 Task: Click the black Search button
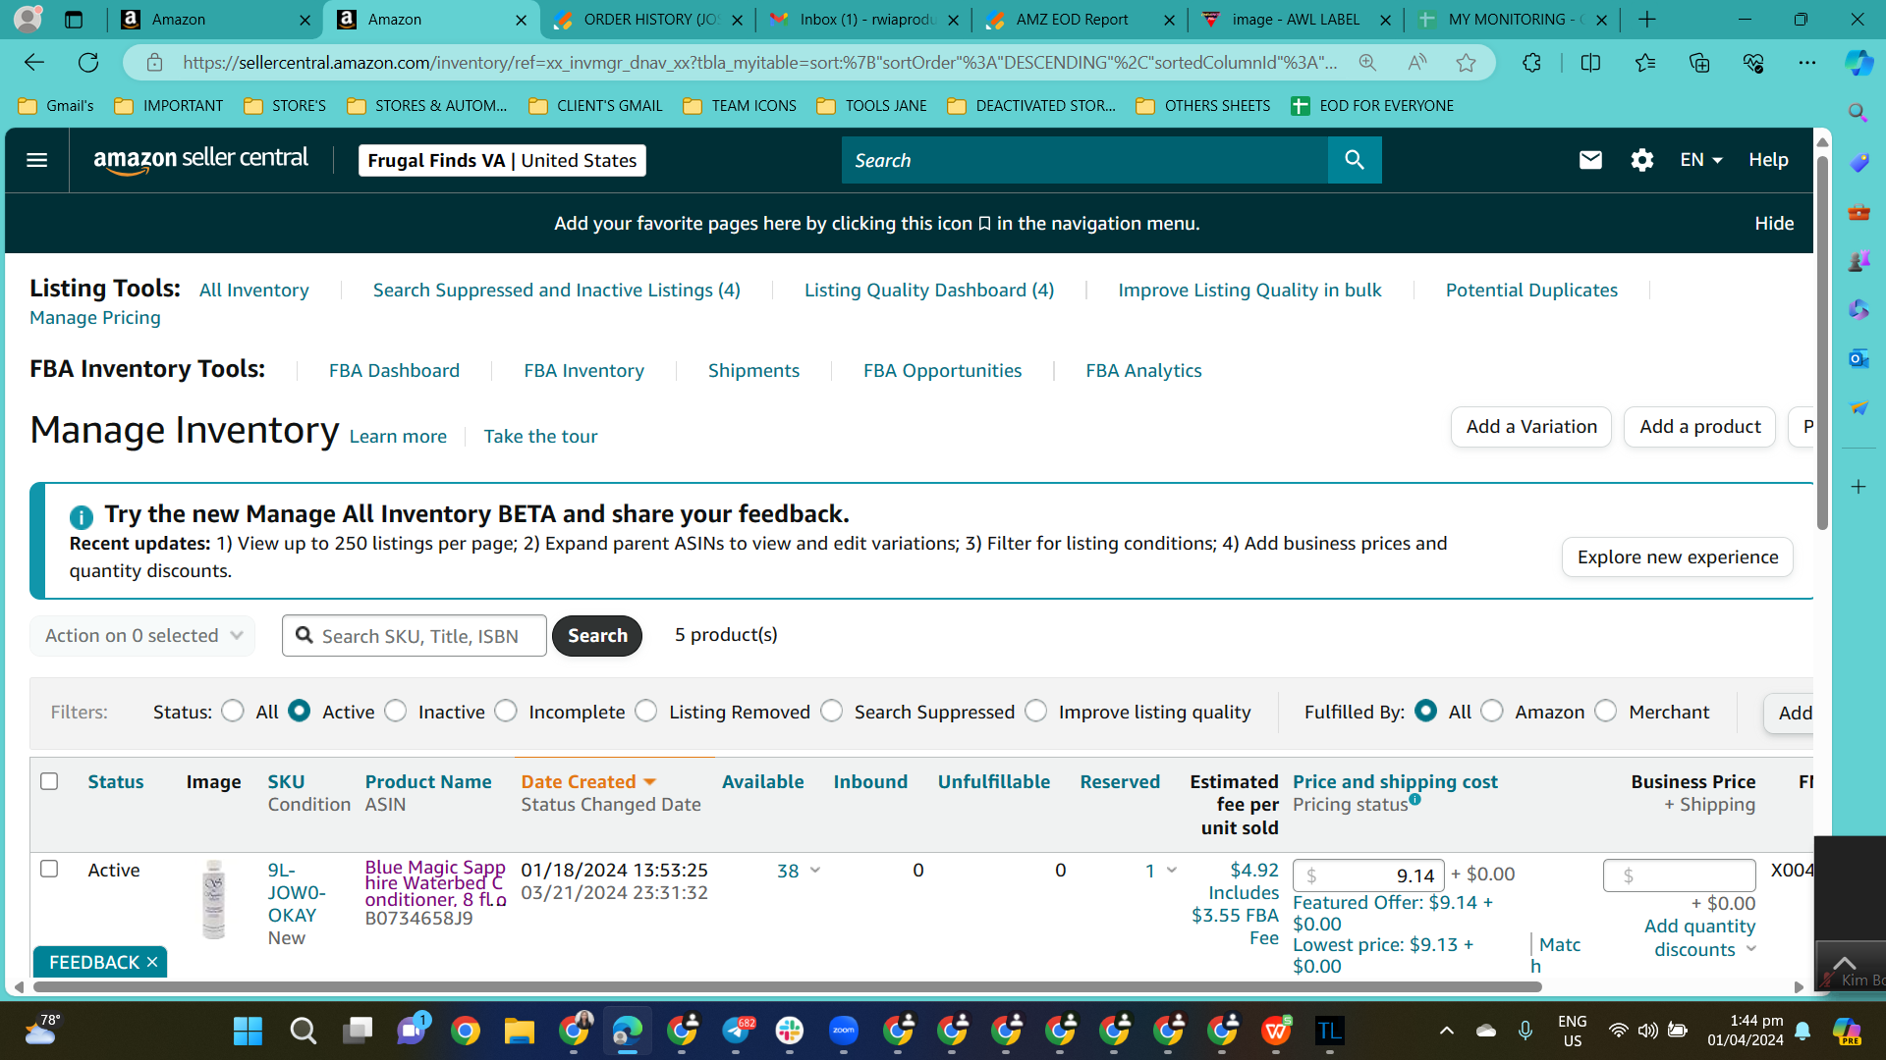click(597, 636)
